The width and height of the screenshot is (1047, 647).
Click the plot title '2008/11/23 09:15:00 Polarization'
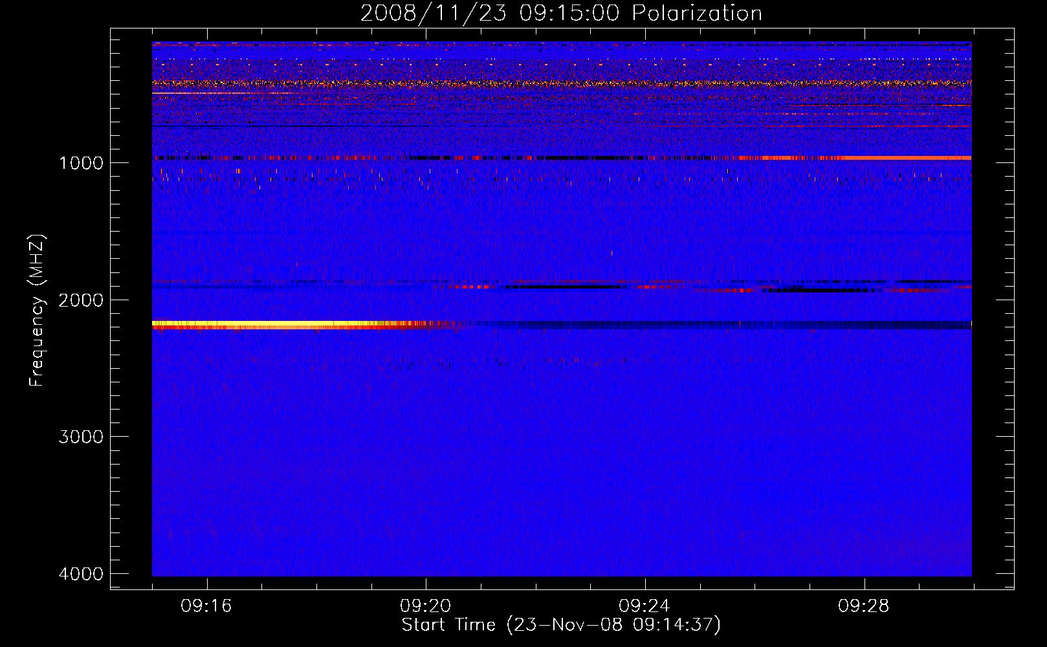(561, 14)
